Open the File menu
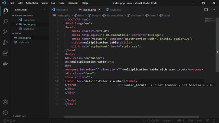 point(12,3)
